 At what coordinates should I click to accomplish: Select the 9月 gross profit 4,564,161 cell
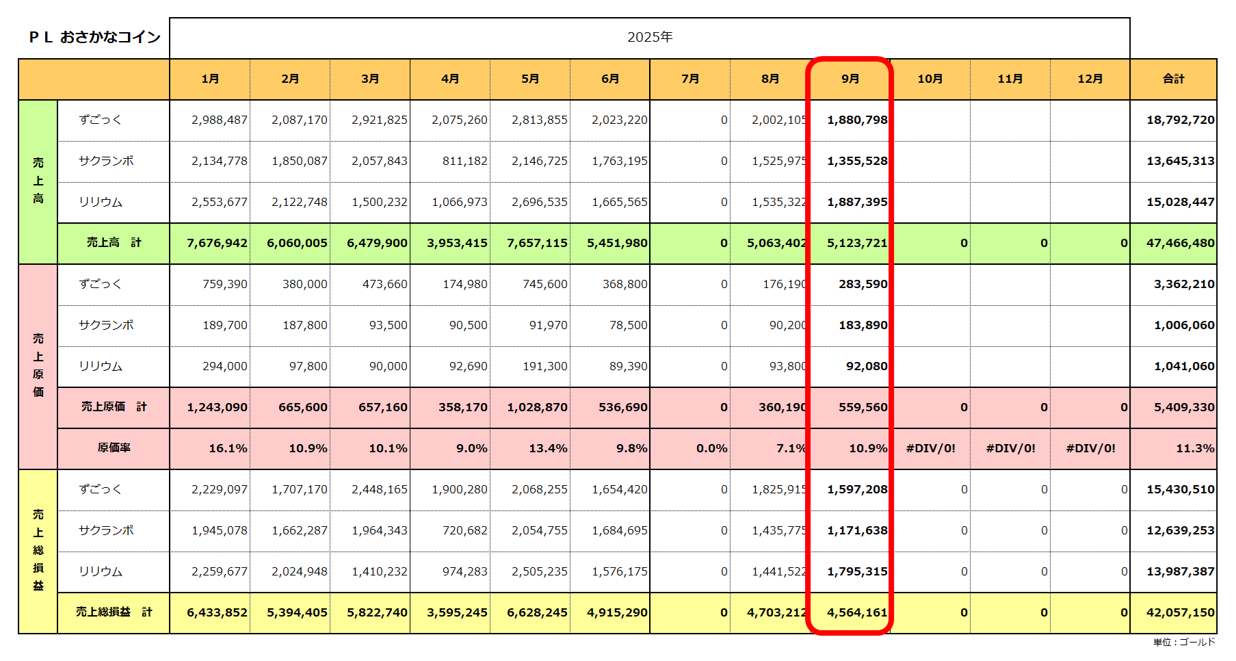[x=856, y=612]
